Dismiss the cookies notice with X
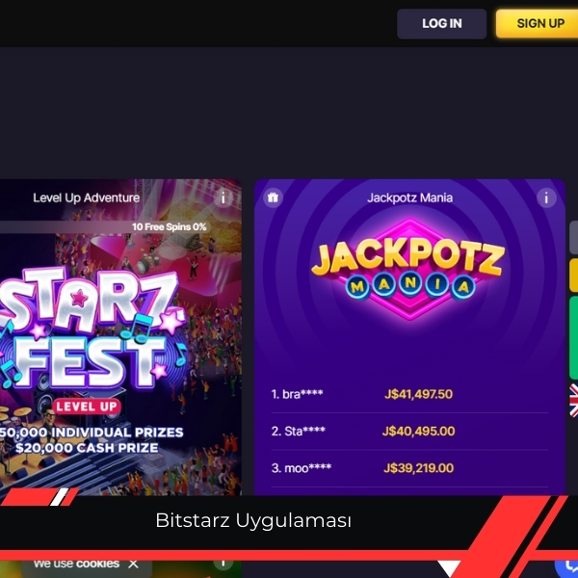 click(x=134, y=564)
